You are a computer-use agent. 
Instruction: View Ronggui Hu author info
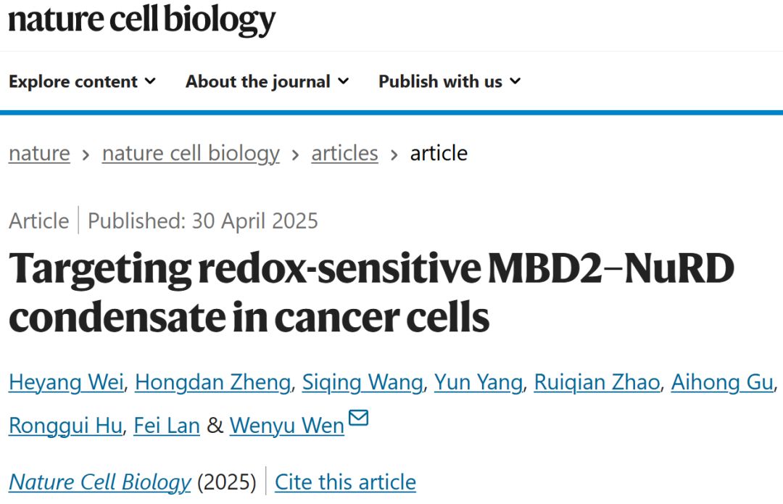tap(65, 426)
